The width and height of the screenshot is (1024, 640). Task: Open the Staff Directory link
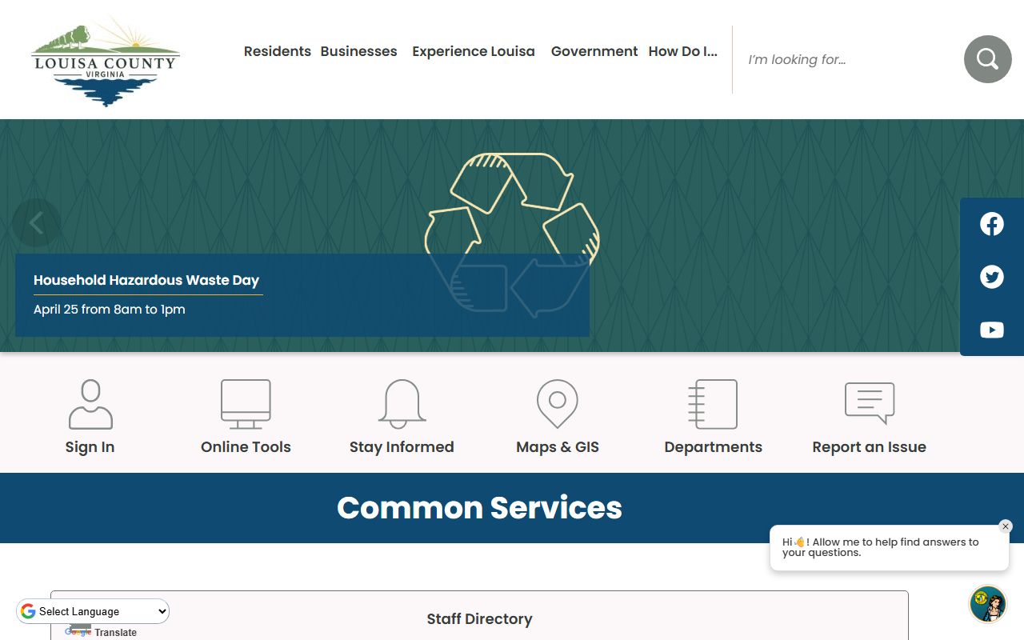479,618
